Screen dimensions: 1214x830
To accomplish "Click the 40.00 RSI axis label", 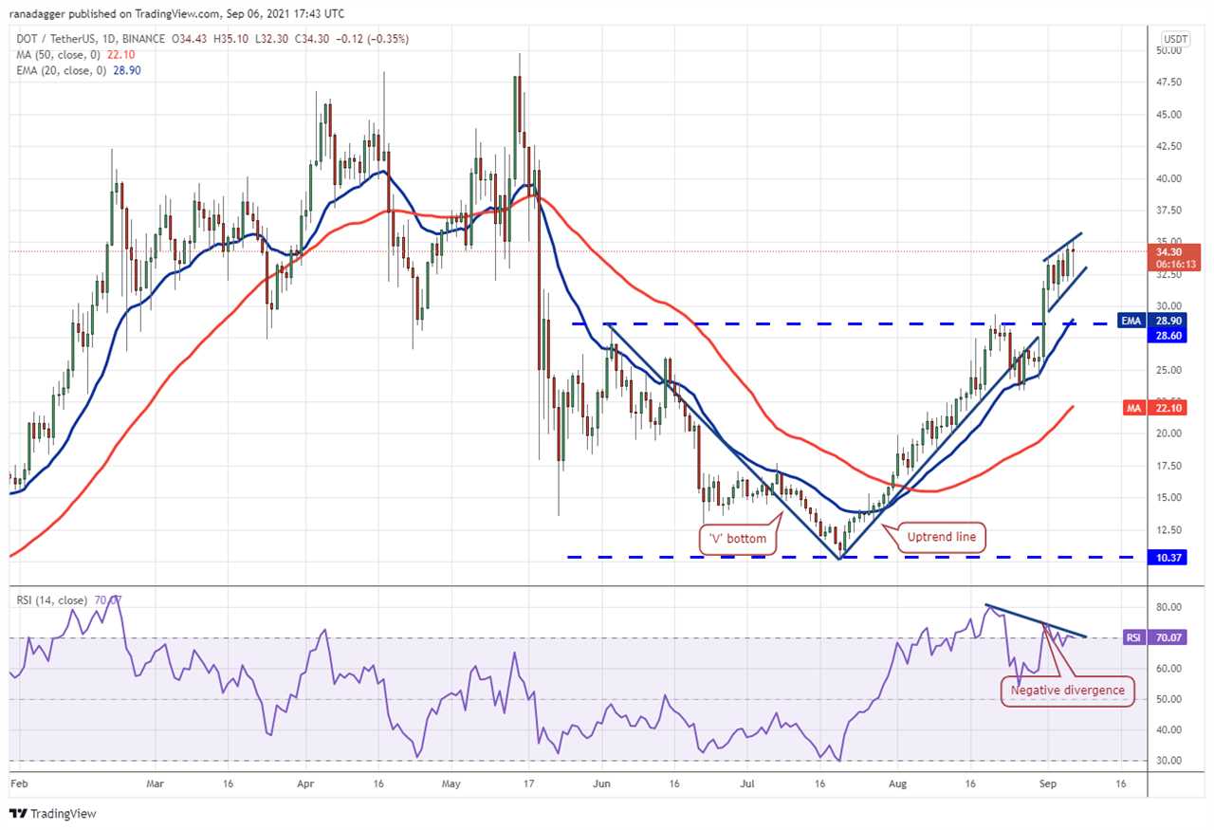I will point(1168,730).
